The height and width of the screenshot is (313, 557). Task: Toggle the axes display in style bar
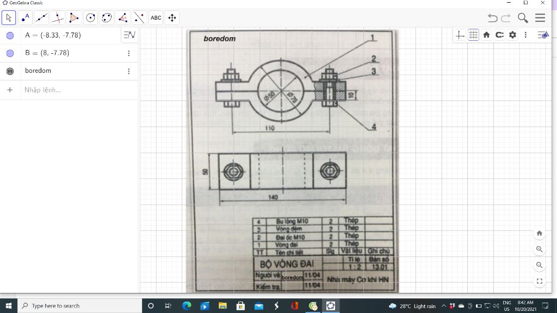click(x=460, y=35)
